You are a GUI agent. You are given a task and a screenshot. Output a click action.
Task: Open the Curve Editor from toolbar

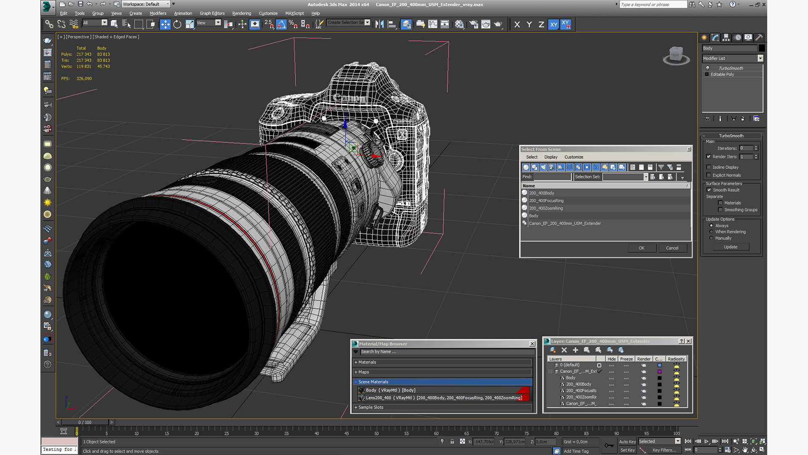tap(433, 24)
